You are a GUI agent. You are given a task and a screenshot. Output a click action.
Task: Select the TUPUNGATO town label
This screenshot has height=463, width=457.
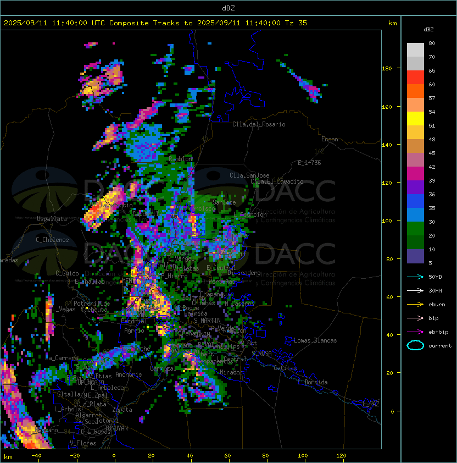pyautogui.click(x=90, y=382)
